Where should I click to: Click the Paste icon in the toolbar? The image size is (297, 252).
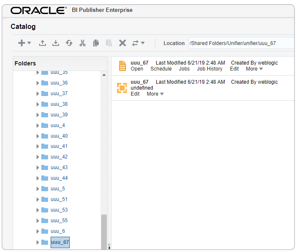(109, 43)
